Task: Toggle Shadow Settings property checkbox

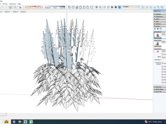Action: [162, 80]
